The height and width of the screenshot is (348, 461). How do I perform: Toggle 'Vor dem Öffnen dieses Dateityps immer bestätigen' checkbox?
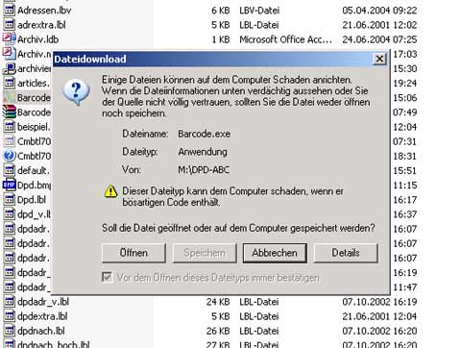108,277
